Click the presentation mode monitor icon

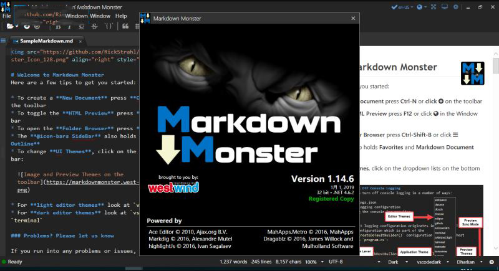(x=445, y=7)
